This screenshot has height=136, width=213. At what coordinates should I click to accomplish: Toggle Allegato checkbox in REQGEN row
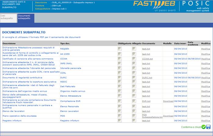(x=134, y=48)
